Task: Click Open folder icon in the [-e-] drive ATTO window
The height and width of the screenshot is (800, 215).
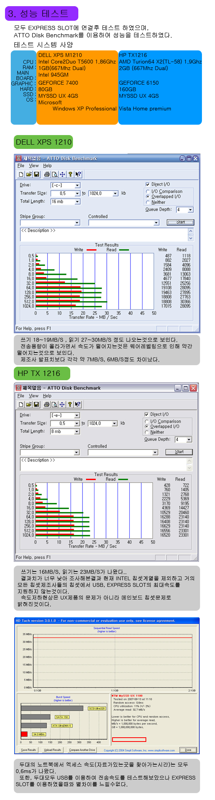Action: [29, 404]
